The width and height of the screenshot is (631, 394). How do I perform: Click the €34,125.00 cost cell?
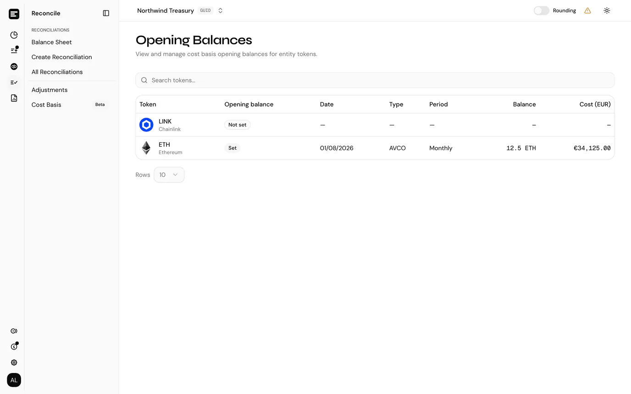(x=592, y=148)
